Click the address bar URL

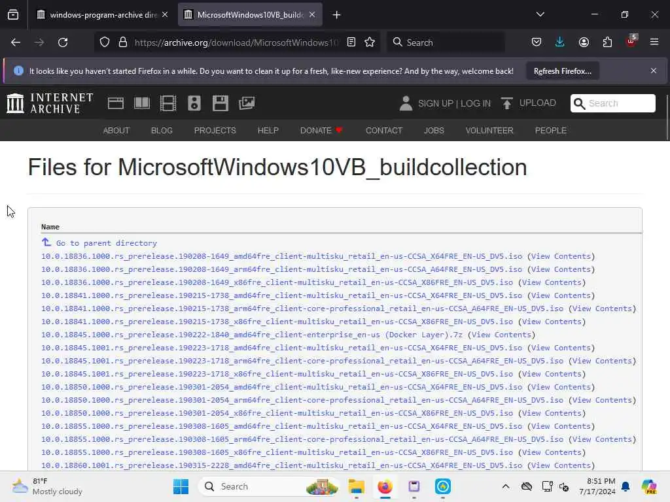pos(236,42)
